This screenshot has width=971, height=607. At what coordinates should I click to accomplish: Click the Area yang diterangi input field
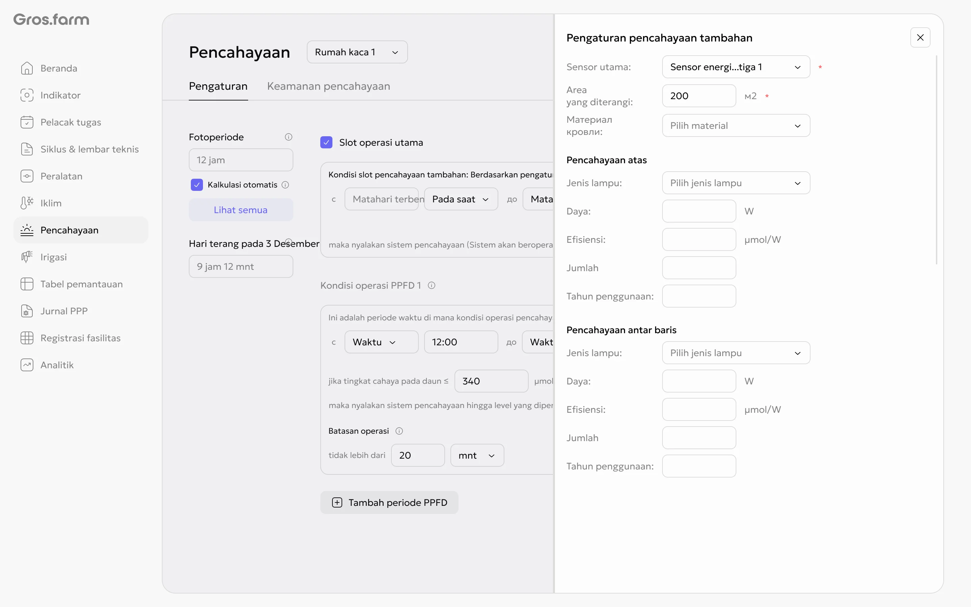click(x=699, y=96)
